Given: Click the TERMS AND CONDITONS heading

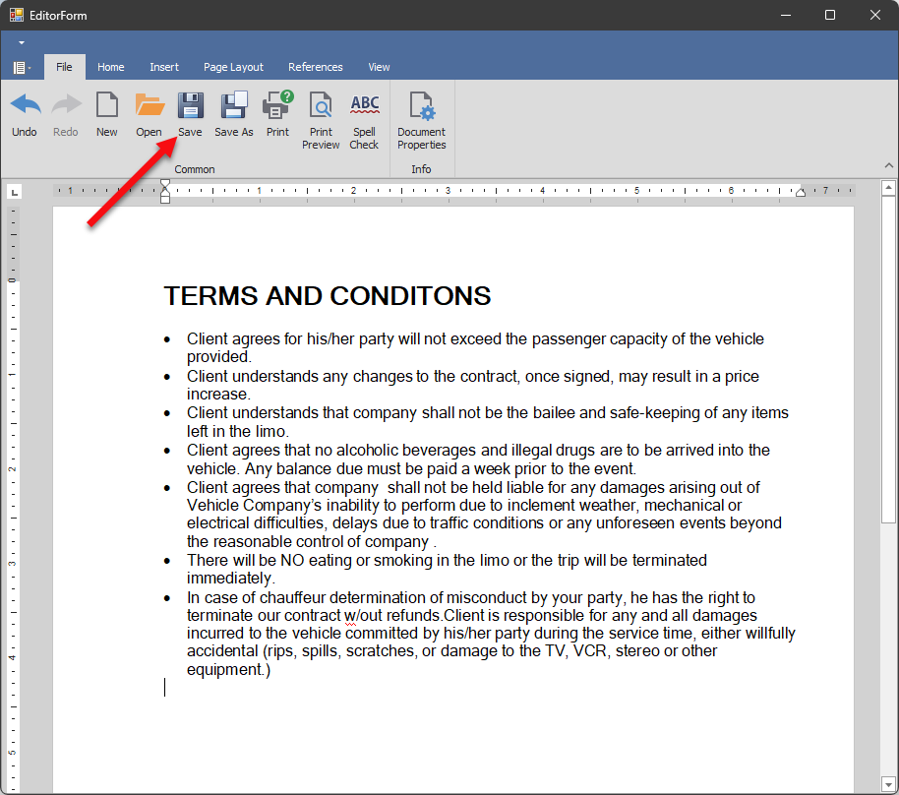Looking at the screenshot, I should coord(328,296).
